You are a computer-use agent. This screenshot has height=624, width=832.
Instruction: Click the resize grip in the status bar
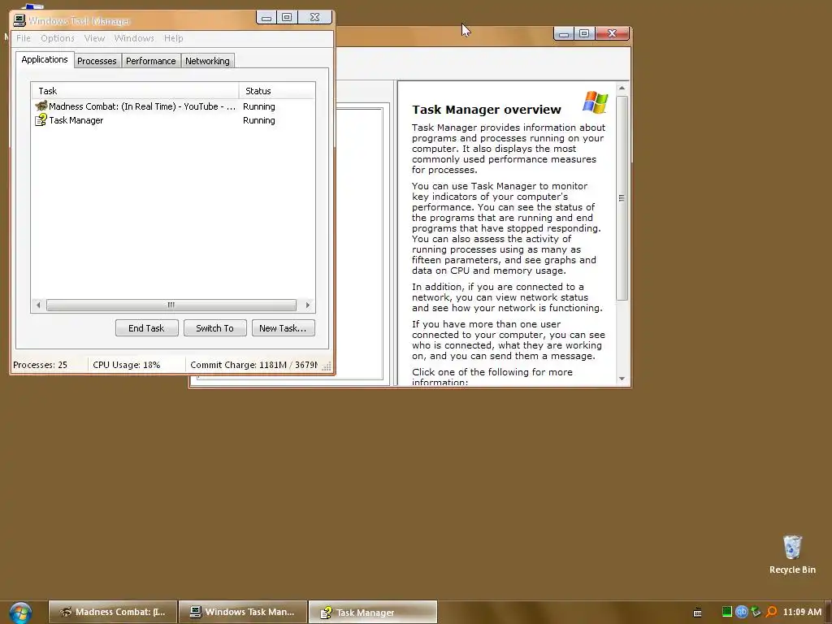tap(327, 366)
